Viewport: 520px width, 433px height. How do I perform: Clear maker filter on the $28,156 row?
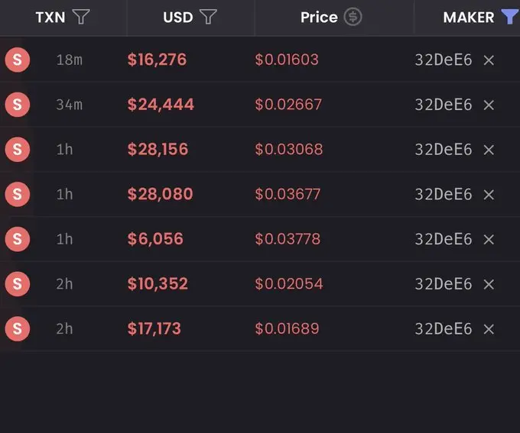pos(489,150)
